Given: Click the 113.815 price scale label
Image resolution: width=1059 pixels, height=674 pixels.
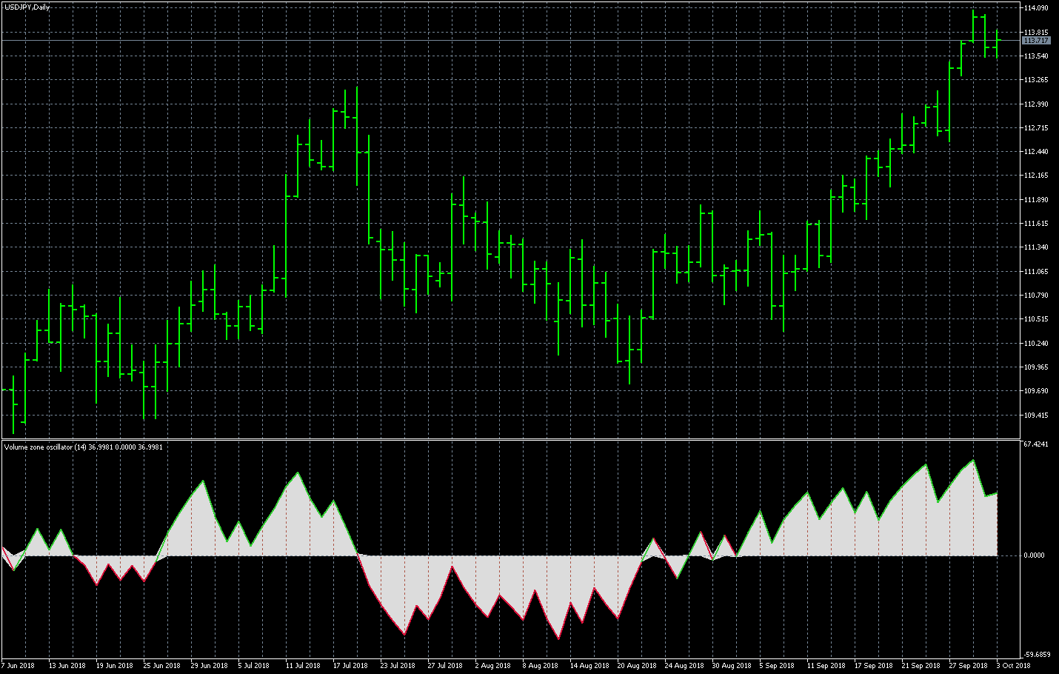Looking at the screenshot, I should pyautogui.click(x=1036, y=33).
